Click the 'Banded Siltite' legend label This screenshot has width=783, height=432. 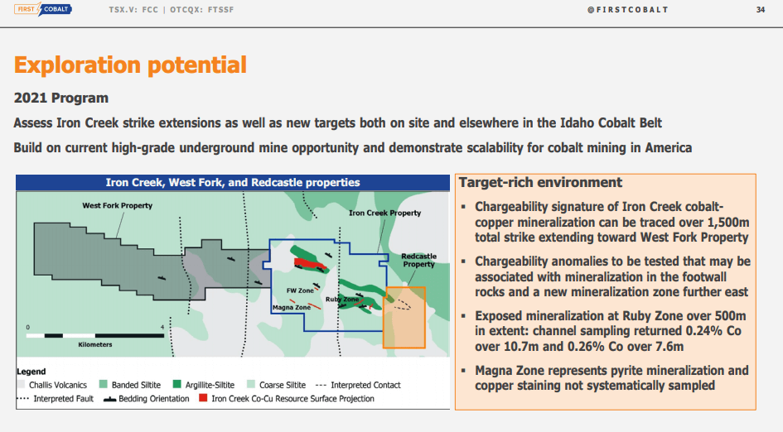137,385
